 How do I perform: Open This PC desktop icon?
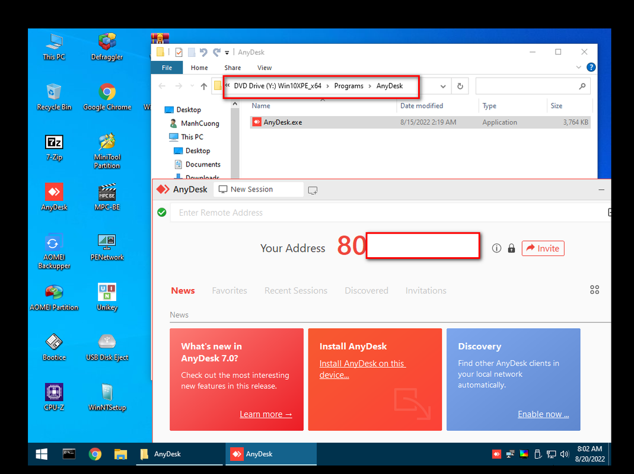point(54,47)
